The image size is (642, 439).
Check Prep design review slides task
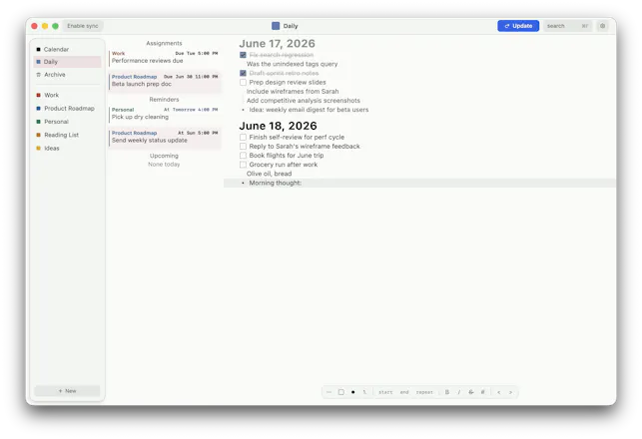(243, 82)
